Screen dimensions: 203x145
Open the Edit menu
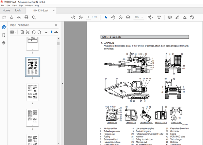pyautogui.click(x=8, y=6)
